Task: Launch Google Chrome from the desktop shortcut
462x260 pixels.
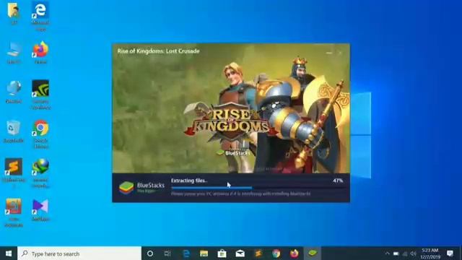Action: (x=40, y=134)
